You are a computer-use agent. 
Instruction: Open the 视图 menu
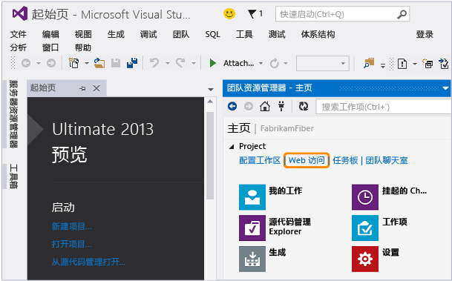point(83,34)
